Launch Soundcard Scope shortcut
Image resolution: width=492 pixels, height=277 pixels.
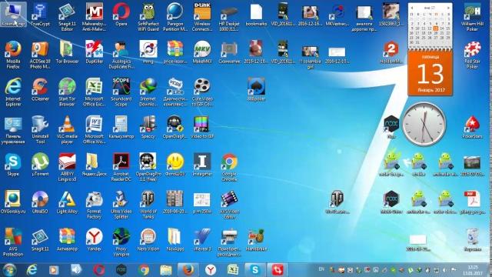(121, 92)
